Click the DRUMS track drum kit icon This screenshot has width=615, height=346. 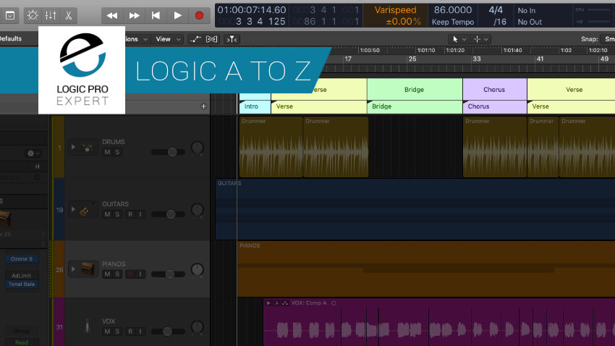pos(87,148)
